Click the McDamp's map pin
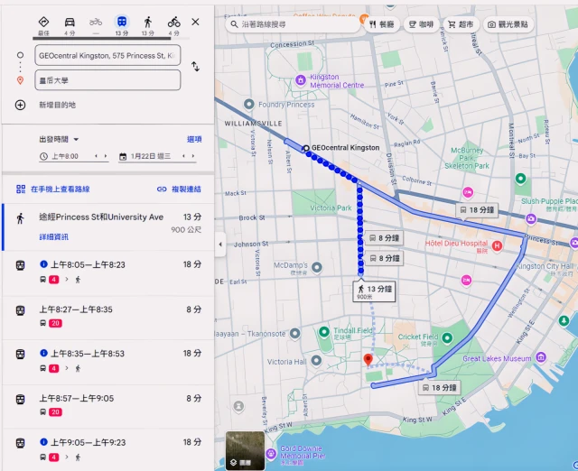This screenshot has height=471, width=578. [317, 267]
